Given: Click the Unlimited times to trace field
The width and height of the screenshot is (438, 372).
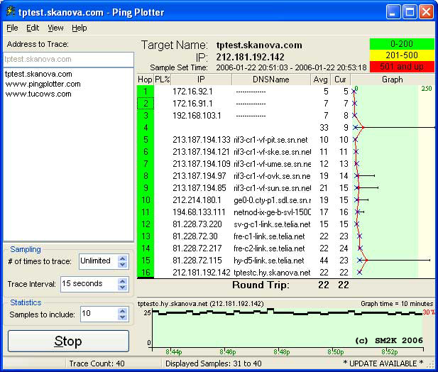Looking at the screenshot, I should pos(99,261).
